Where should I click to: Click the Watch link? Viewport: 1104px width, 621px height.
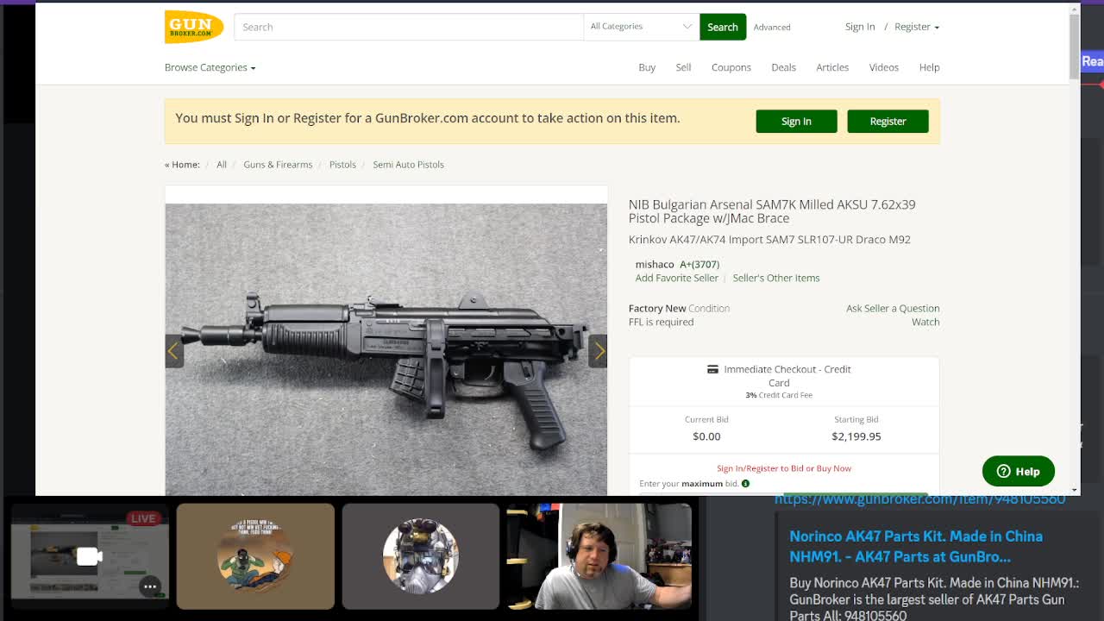[925, 322]
